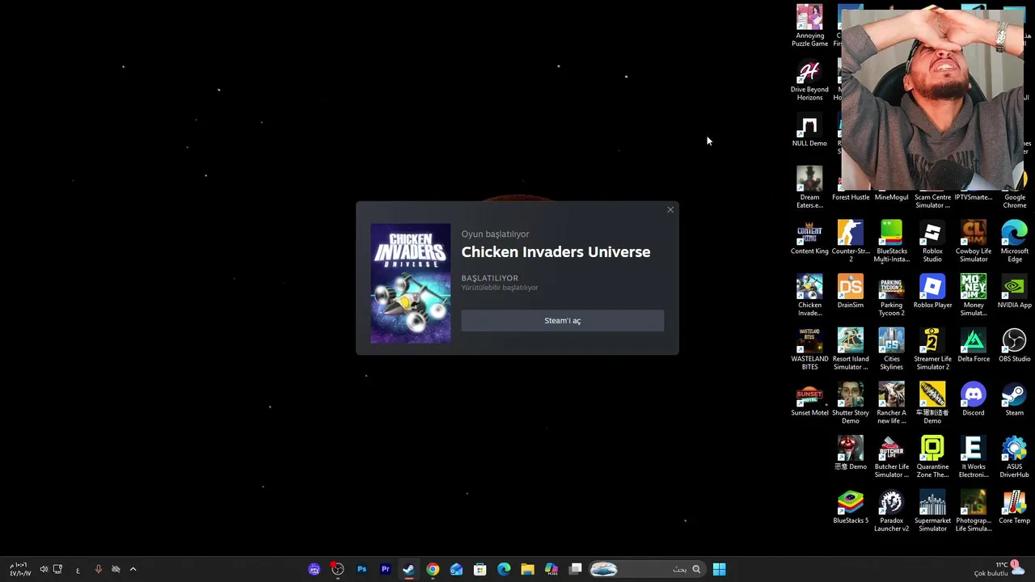Select the Photographer Life Simulator desktop icon

click(974, 511)
